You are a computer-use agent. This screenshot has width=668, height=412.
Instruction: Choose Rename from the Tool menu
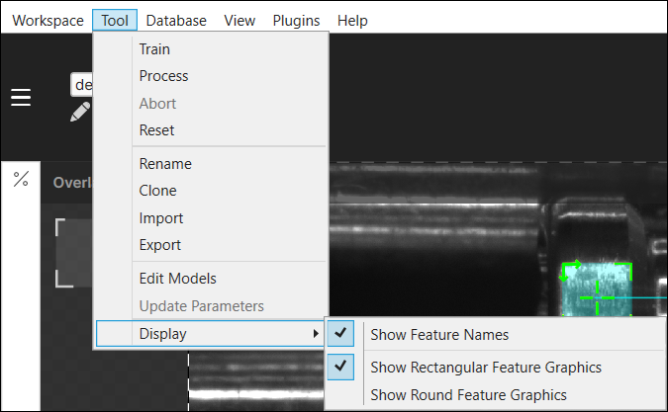tap(165, 164)
